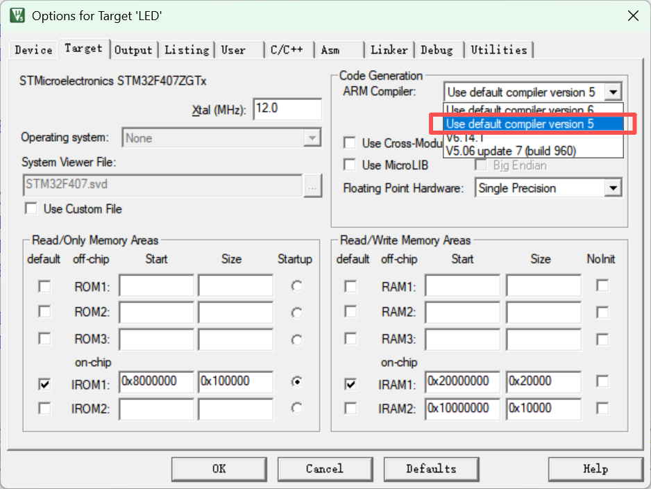
Task: Enable NoInit for RAM1
Action: (x=602, y=285)
